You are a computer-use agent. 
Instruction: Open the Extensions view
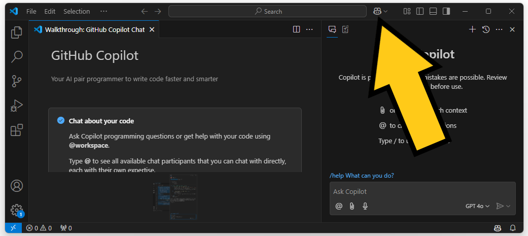coord(17,130)
